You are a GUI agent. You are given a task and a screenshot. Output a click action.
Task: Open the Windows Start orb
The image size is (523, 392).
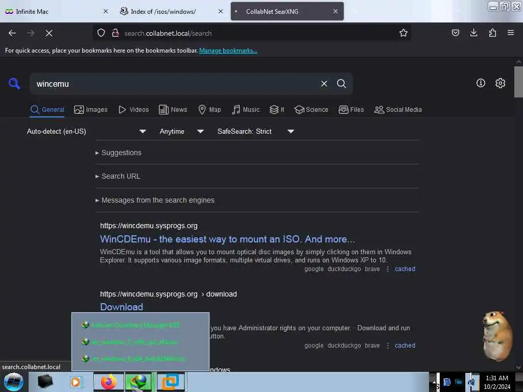[x=14, y=382]
